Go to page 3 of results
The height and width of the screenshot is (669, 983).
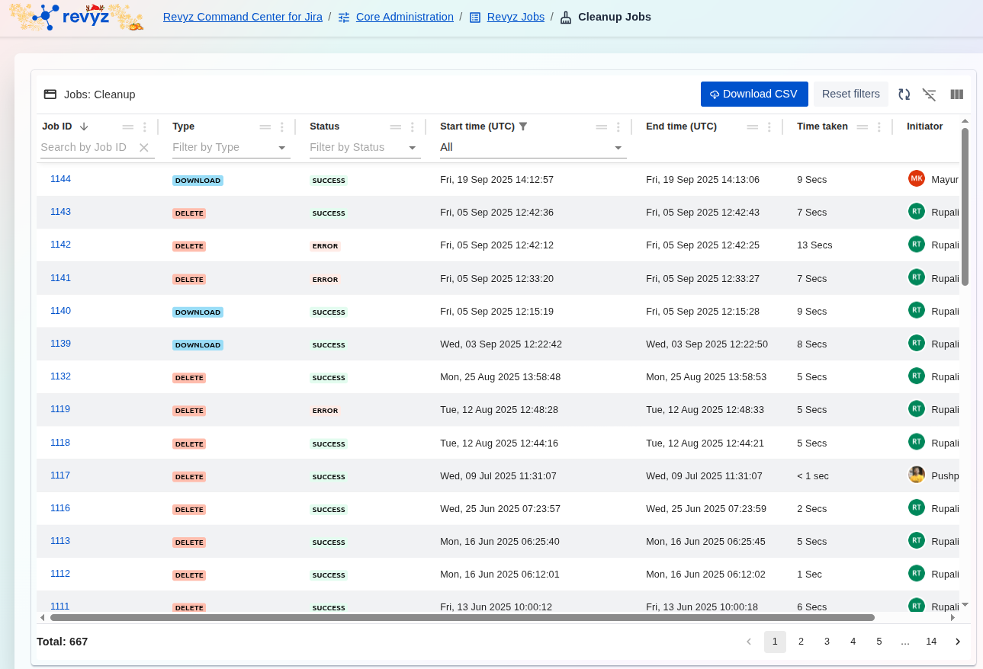[827, 642]
